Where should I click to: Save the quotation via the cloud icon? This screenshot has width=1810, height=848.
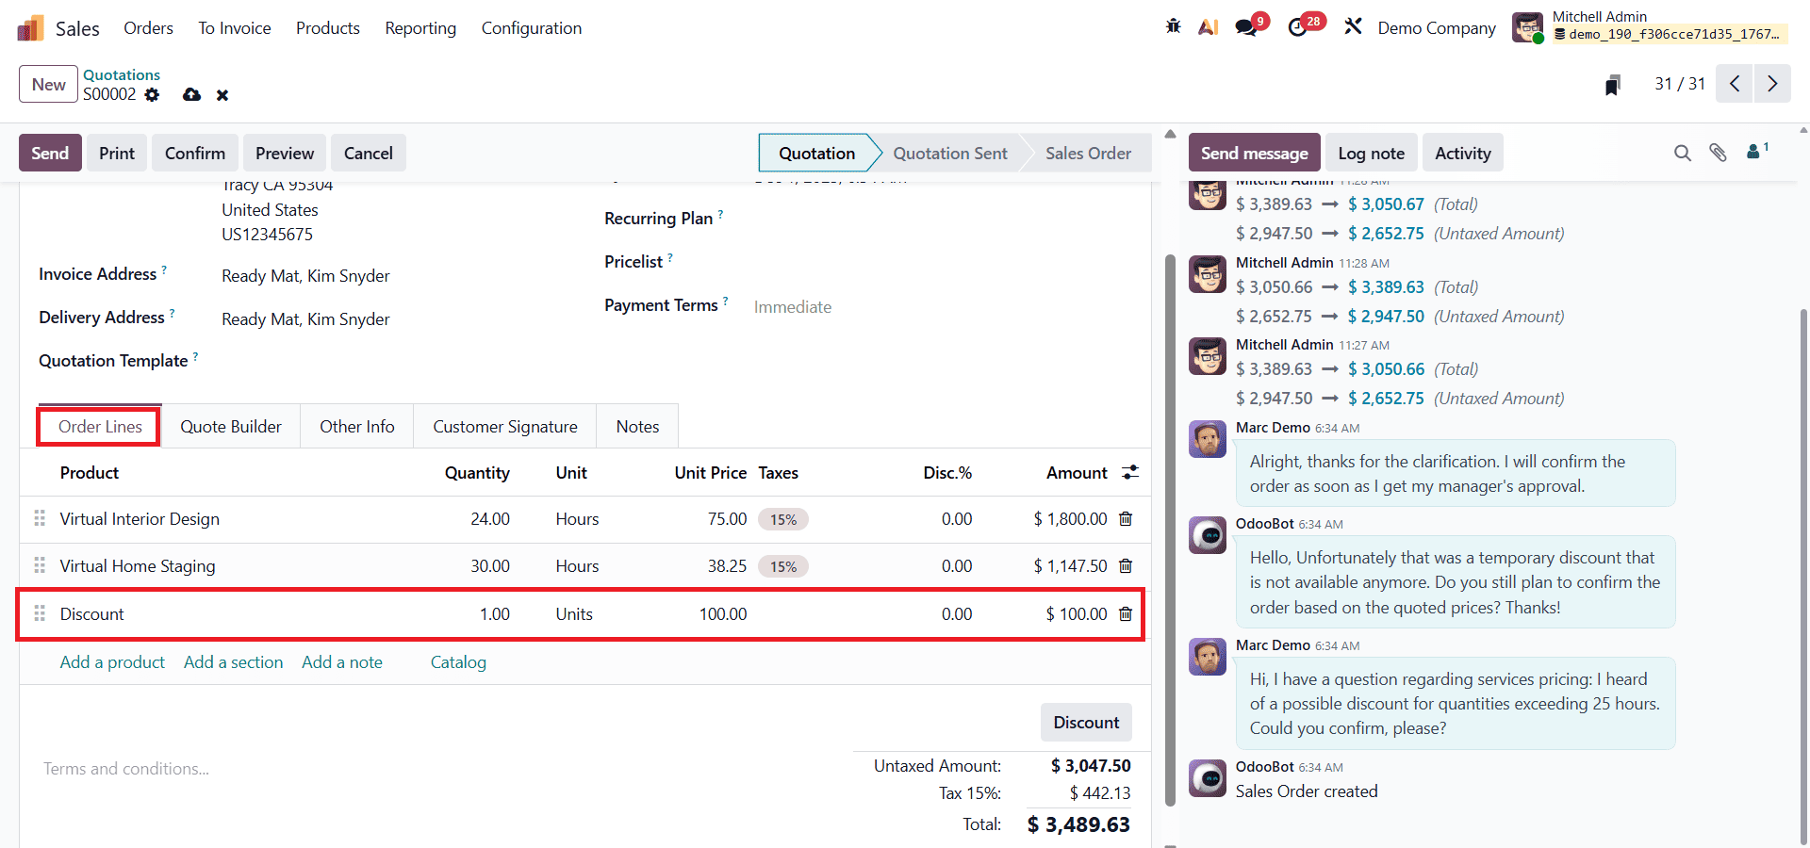(191, 95)
